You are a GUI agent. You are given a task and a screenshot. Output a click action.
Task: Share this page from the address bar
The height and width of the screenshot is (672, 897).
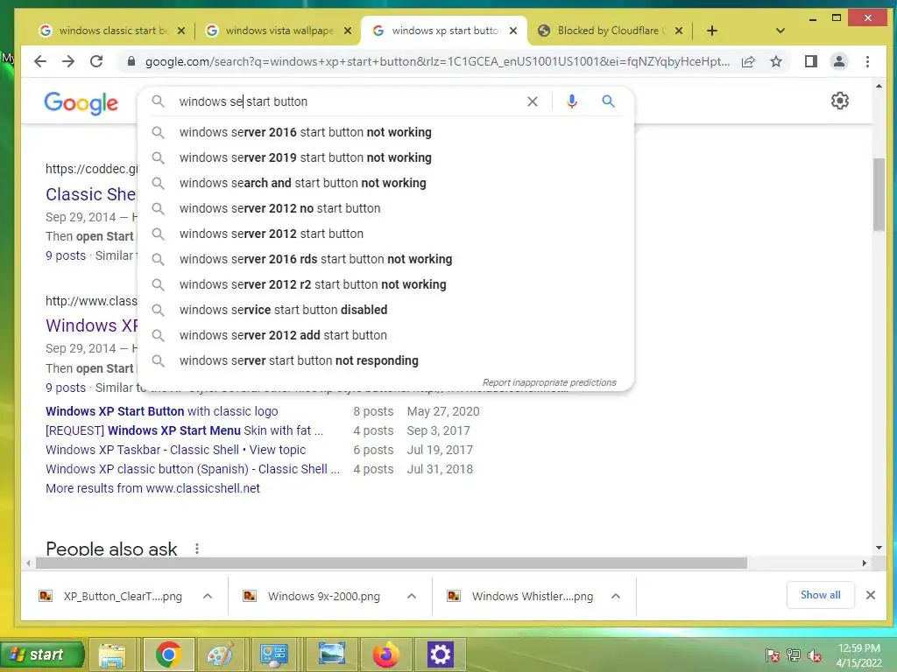click(x=748, y=62)
